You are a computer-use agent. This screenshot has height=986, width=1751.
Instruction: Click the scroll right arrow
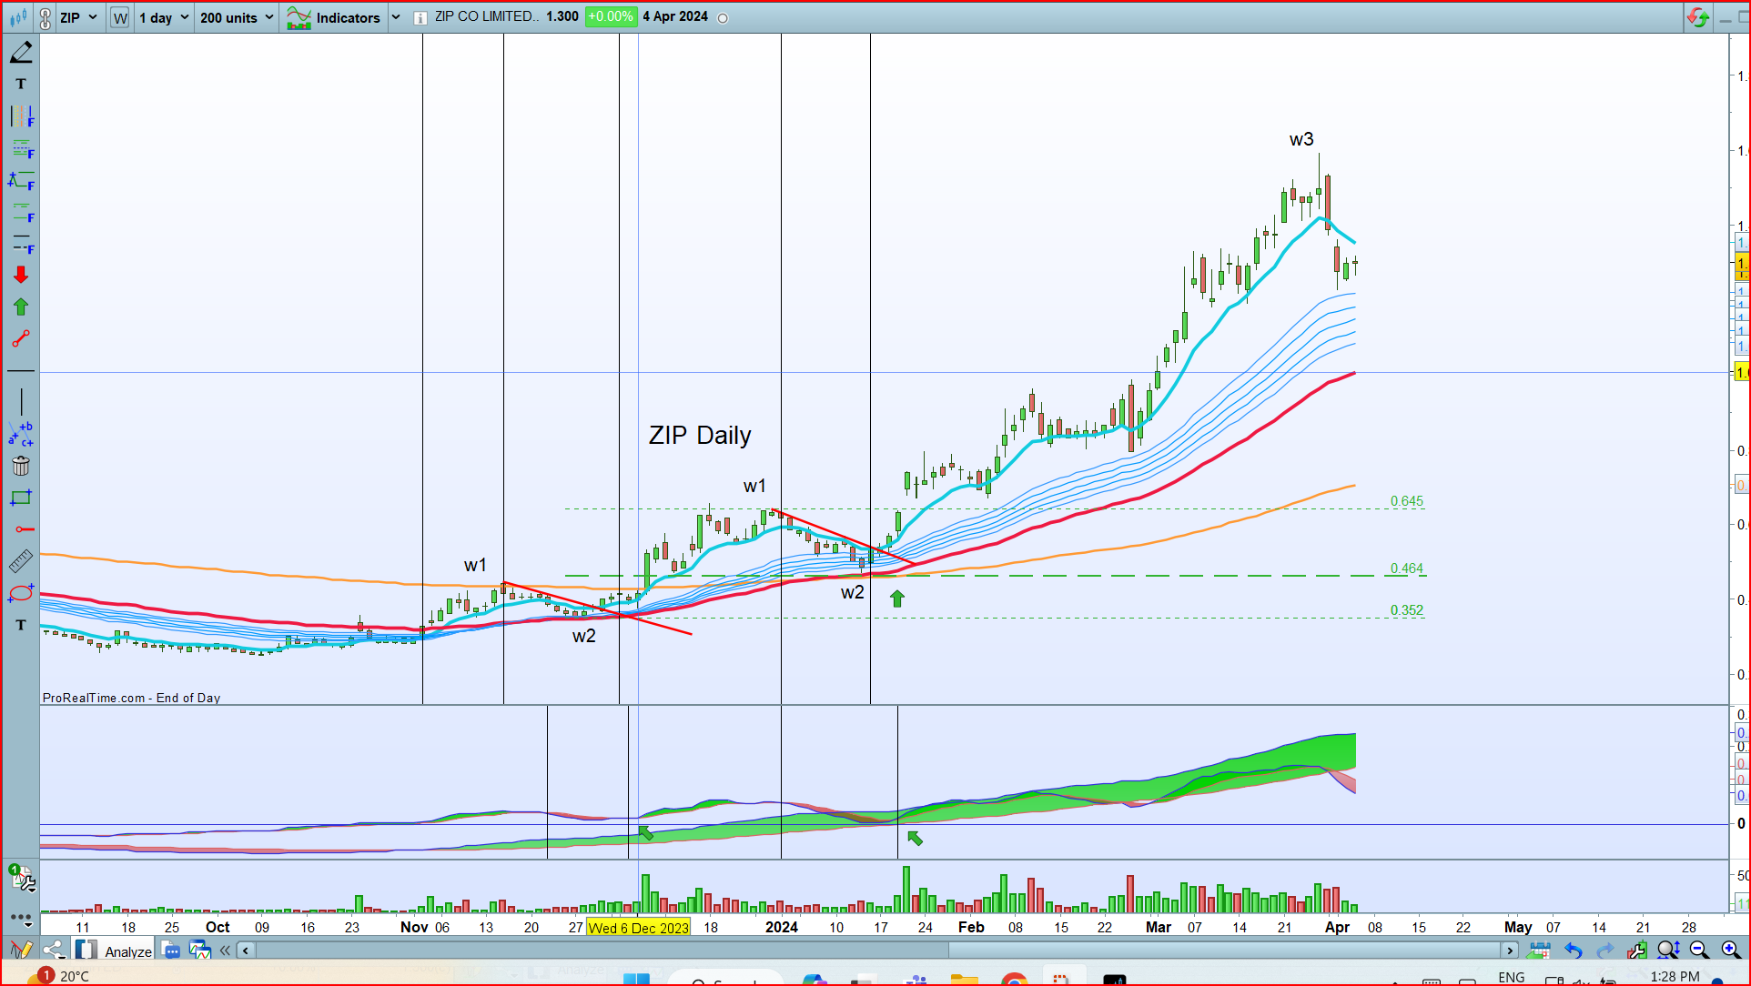(x=1510, y=951)
